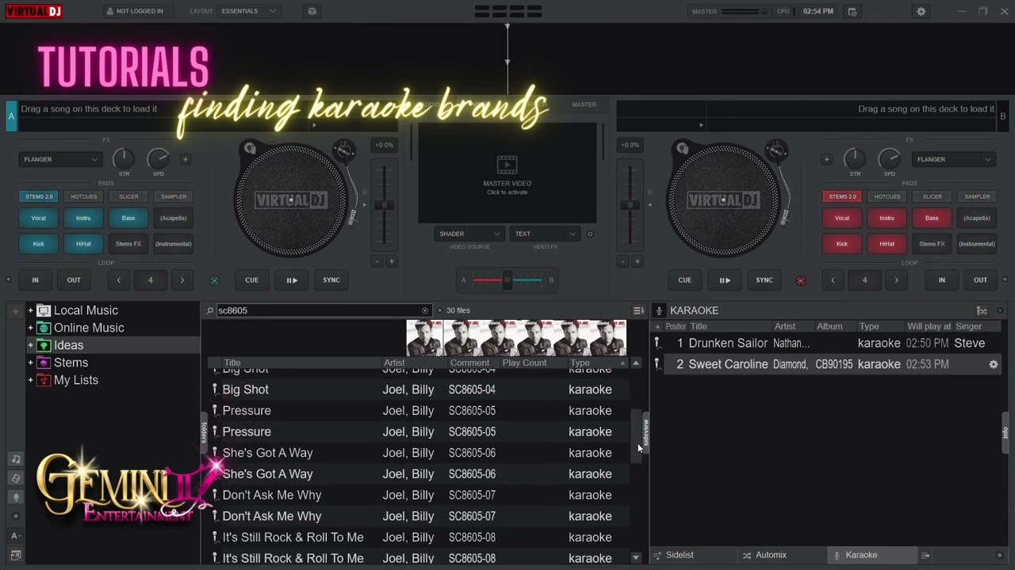Click the Local Music folder icon
This screenshot has width=1015, height=570.
tap(44, 310)
